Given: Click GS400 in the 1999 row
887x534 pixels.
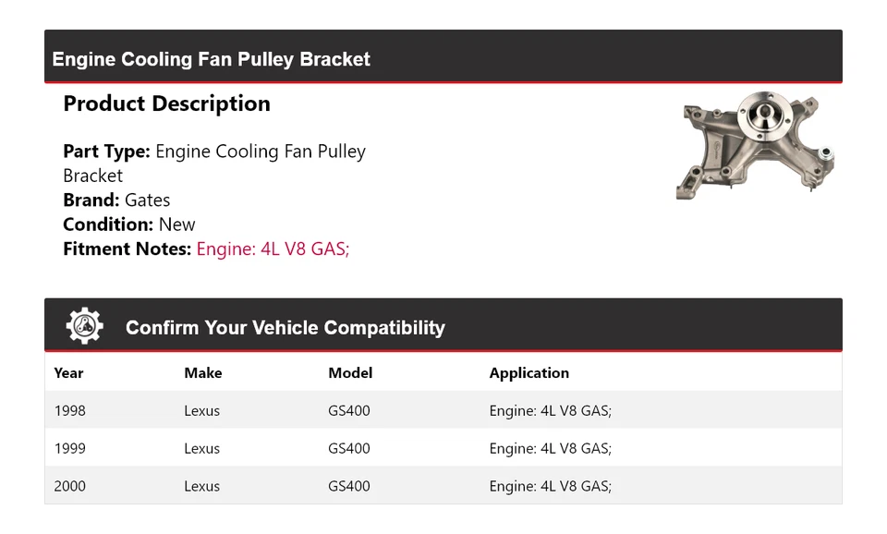Looking at the screenshot, I should 348,448.
